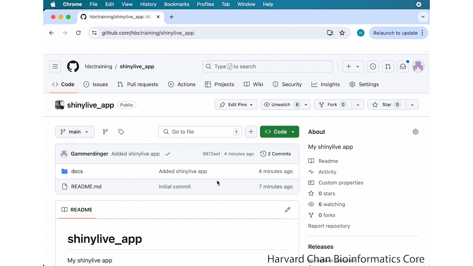This screenshot has height=266, width=473.
Task: Click the pull requests icon in header
Action: 388,66
